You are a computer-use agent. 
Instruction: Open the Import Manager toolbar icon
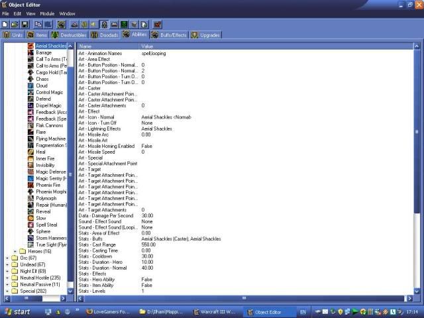click(x=144, y=25)
